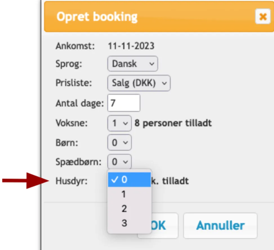Screen dimensions: 274x250
Task: Click the Antal dage label
Action: click(x=80, y=103)
